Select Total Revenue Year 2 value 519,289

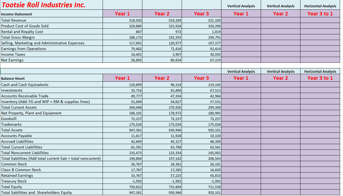pyautogui.click(x=162, y=20)
